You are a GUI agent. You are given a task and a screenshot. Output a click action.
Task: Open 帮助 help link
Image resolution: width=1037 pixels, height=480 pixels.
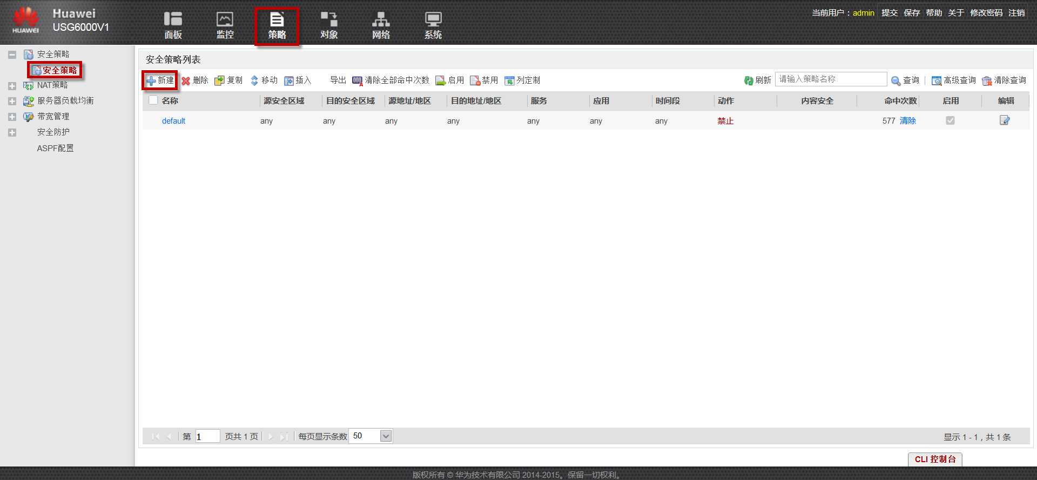pyautogui.click(x=934, y=13)
